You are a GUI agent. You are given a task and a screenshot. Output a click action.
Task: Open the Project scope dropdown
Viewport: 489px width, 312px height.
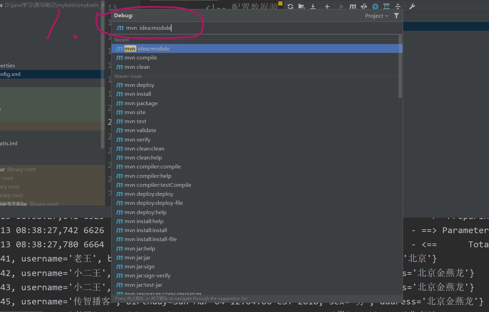(x=376, y=15)
